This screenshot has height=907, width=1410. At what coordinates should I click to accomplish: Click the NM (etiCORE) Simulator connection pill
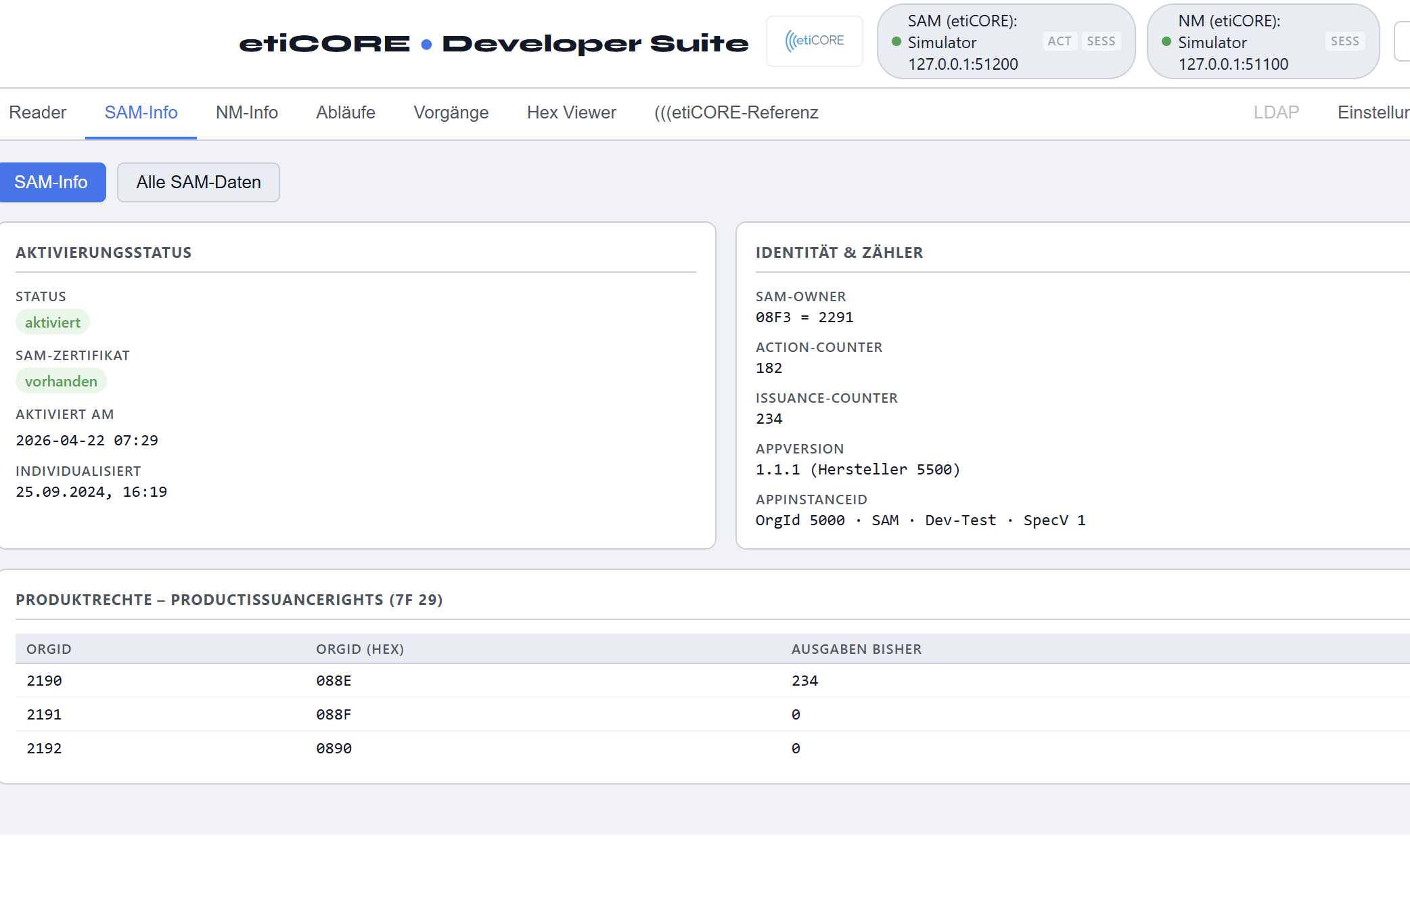pyautogui.click(x=1263, y=42)
